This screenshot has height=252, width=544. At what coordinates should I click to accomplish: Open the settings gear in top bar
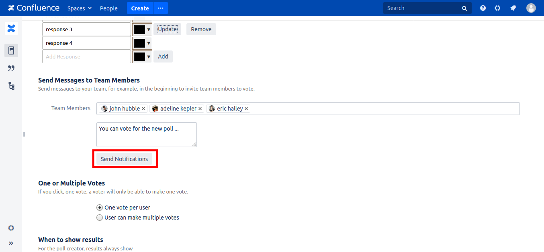[x=497, y=8]
